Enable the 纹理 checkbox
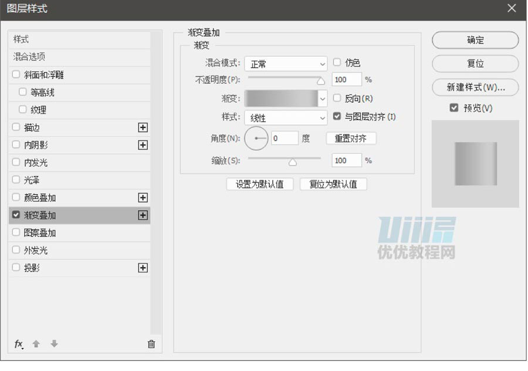528x371 pixels. pos(22,110)
